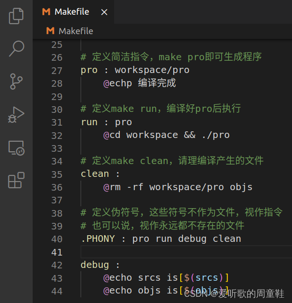292x303 pixels.
Task: Open the Remote Explorer view
Action: (x=17, y=148)
